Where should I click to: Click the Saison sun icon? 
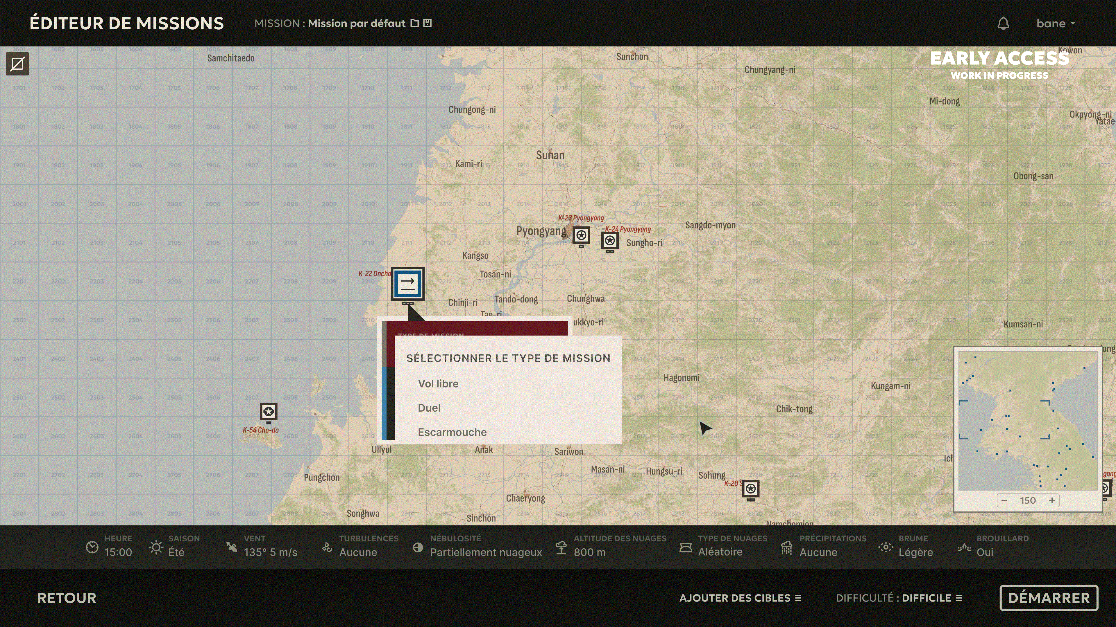(x=156, y=547)
